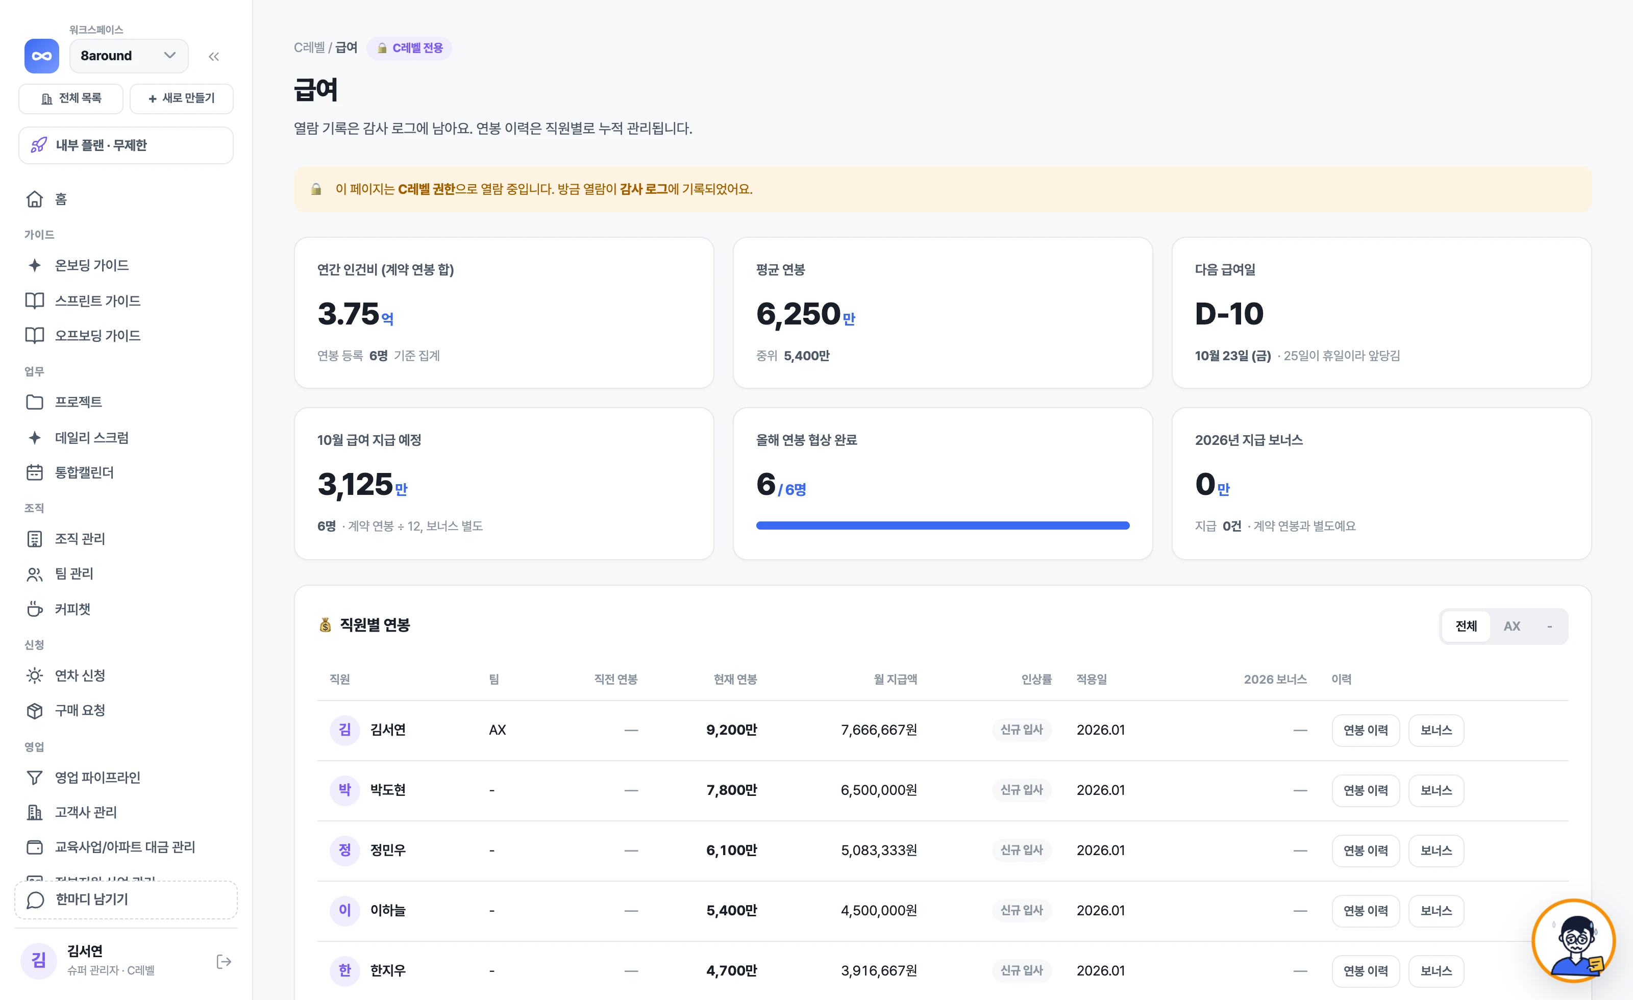Click the 올해 연봉 협상 완료 progress bar
The width and height of the screenshot is (1633, 1000).
[x=943, y=526]
